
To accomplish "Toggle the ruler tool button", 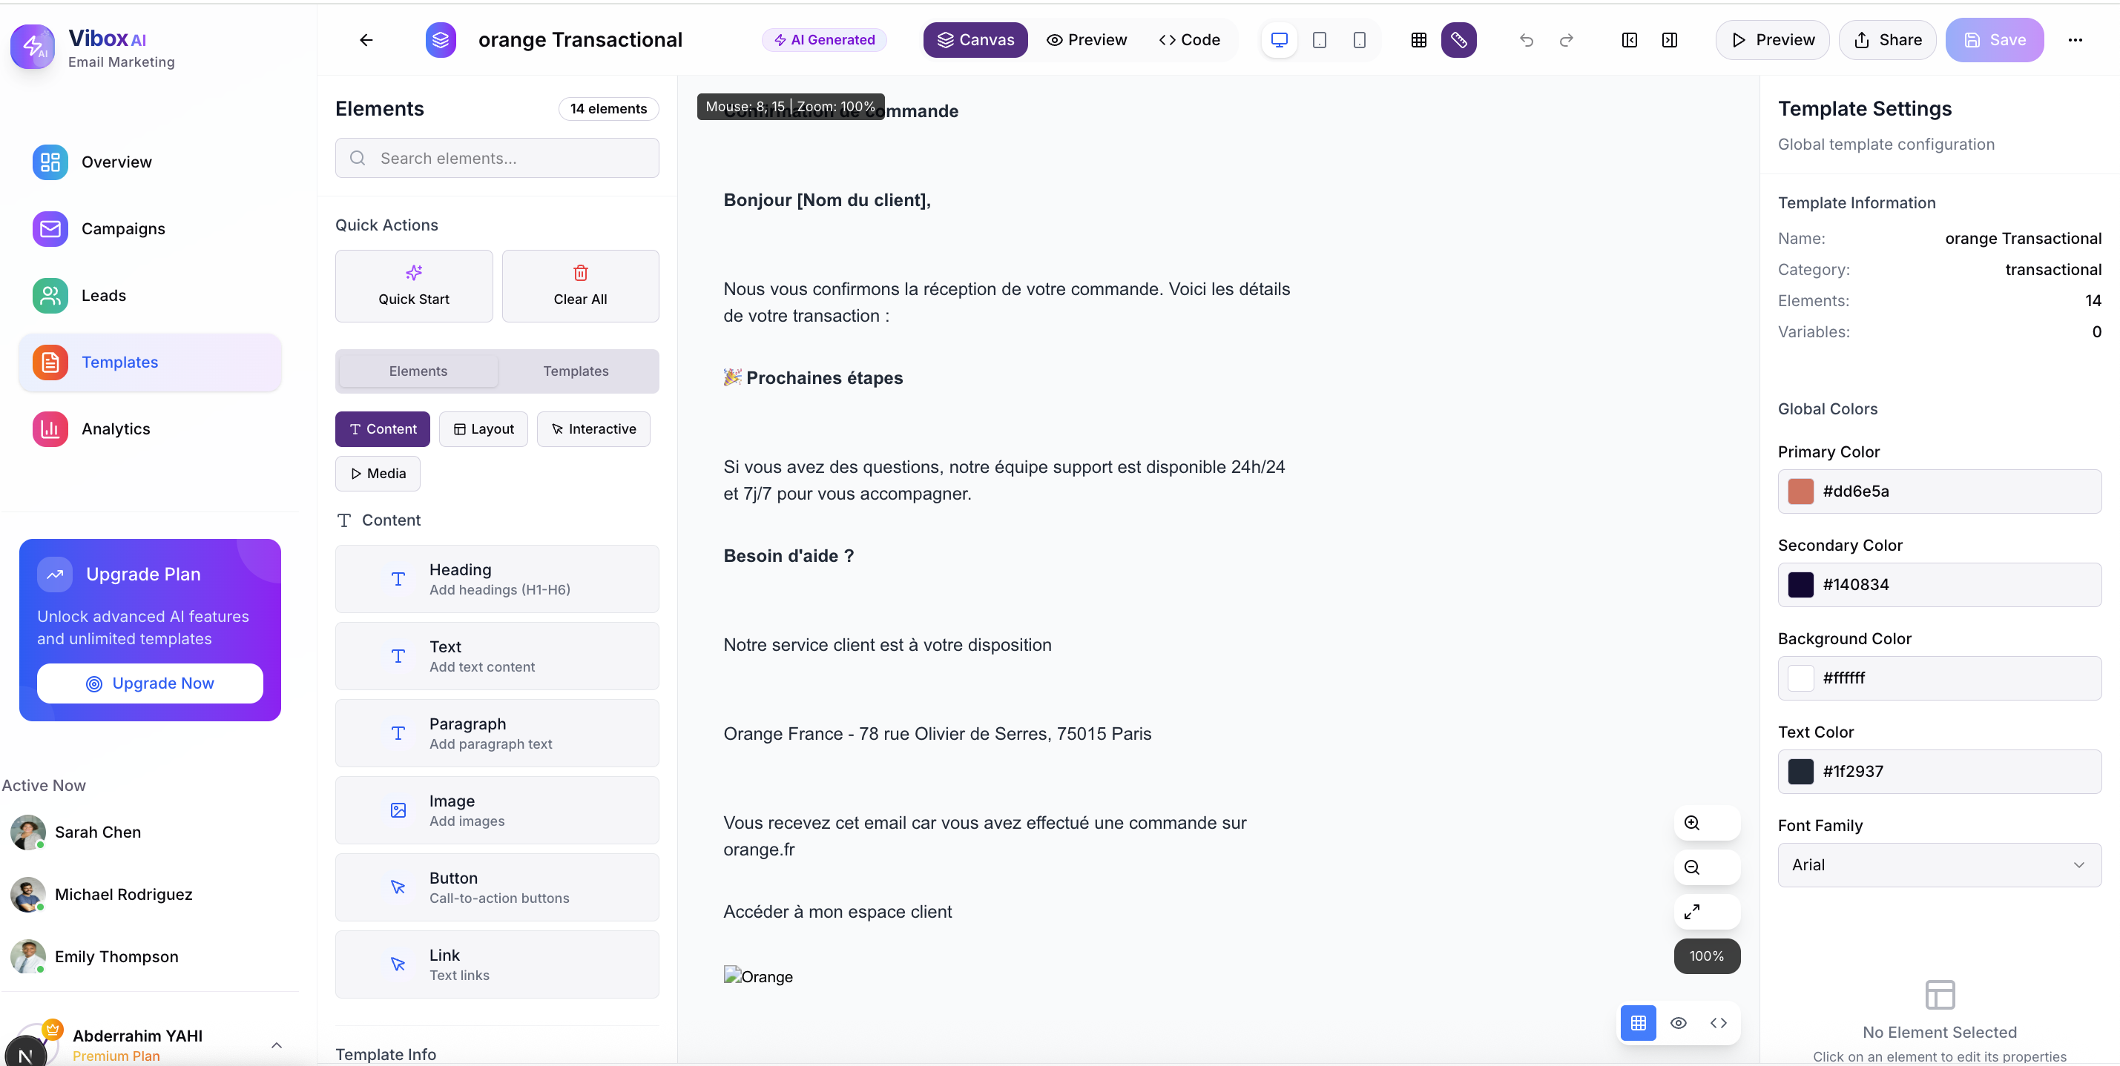I will click(1458, 39).
